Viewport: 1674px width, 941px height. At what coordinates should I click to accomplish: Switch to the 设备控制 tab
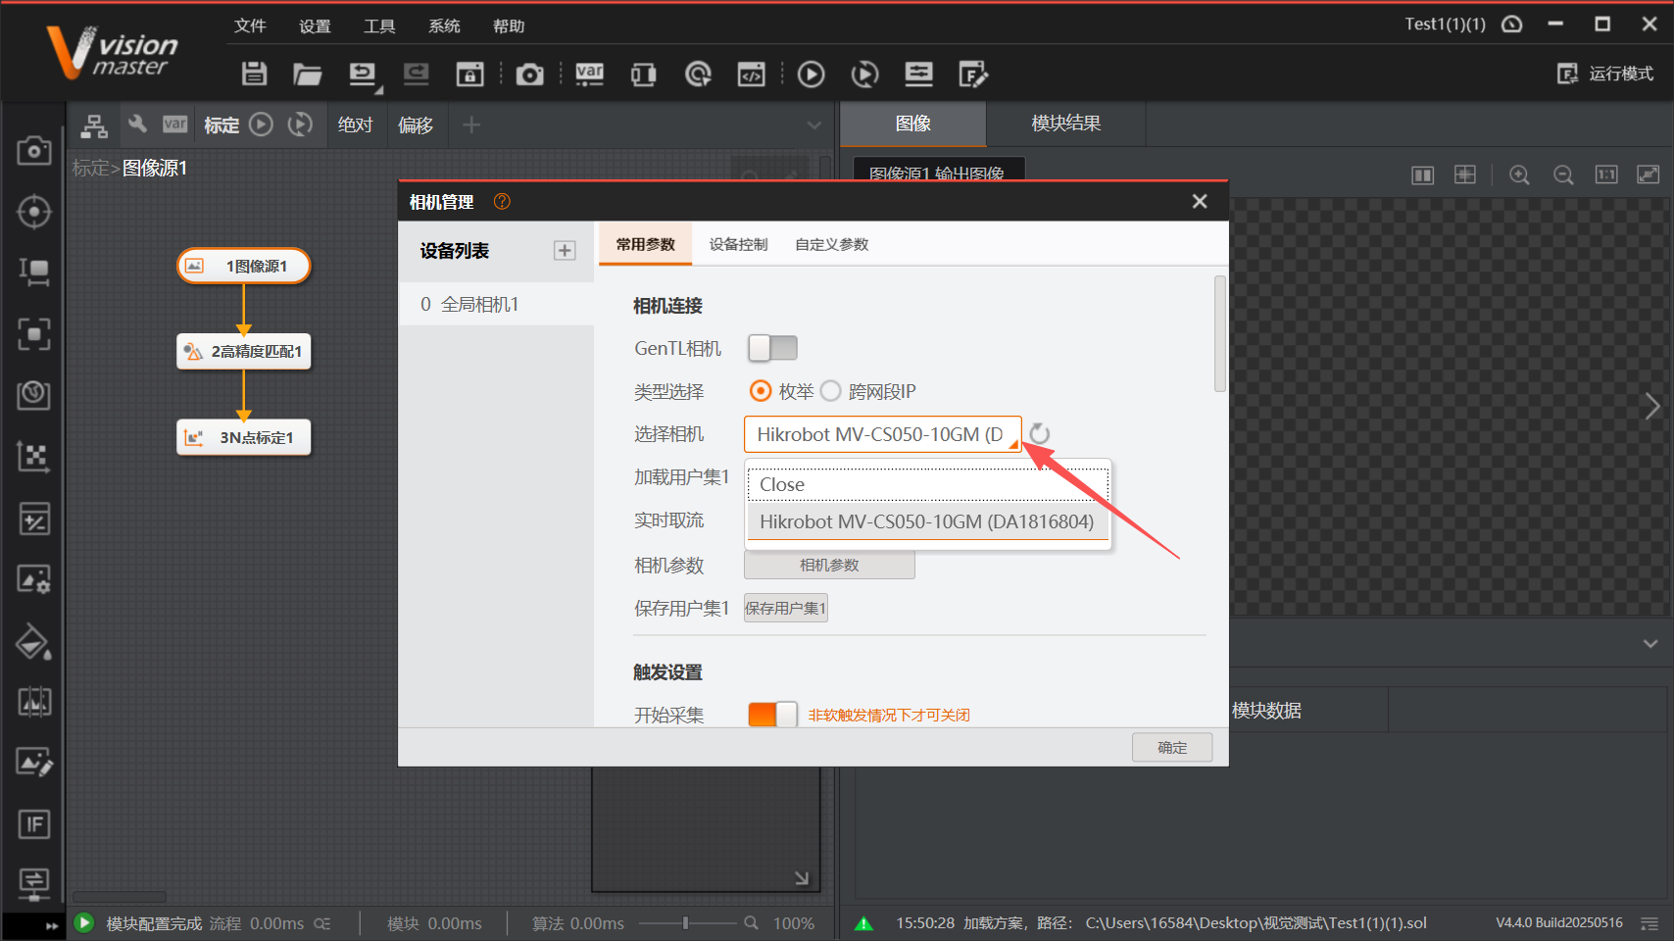coord(738,244)
